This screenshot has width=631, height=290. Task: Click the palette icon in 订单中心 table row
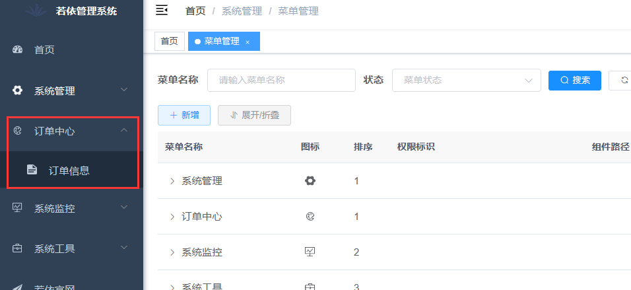(310, 217)
